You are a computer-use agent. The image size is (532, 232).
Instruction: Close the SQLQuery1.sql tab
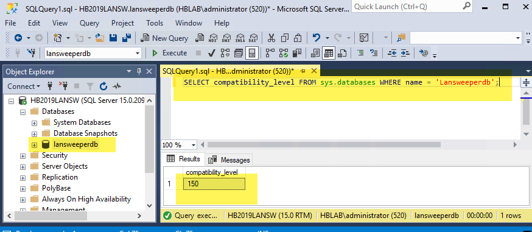tap(314, 71)
